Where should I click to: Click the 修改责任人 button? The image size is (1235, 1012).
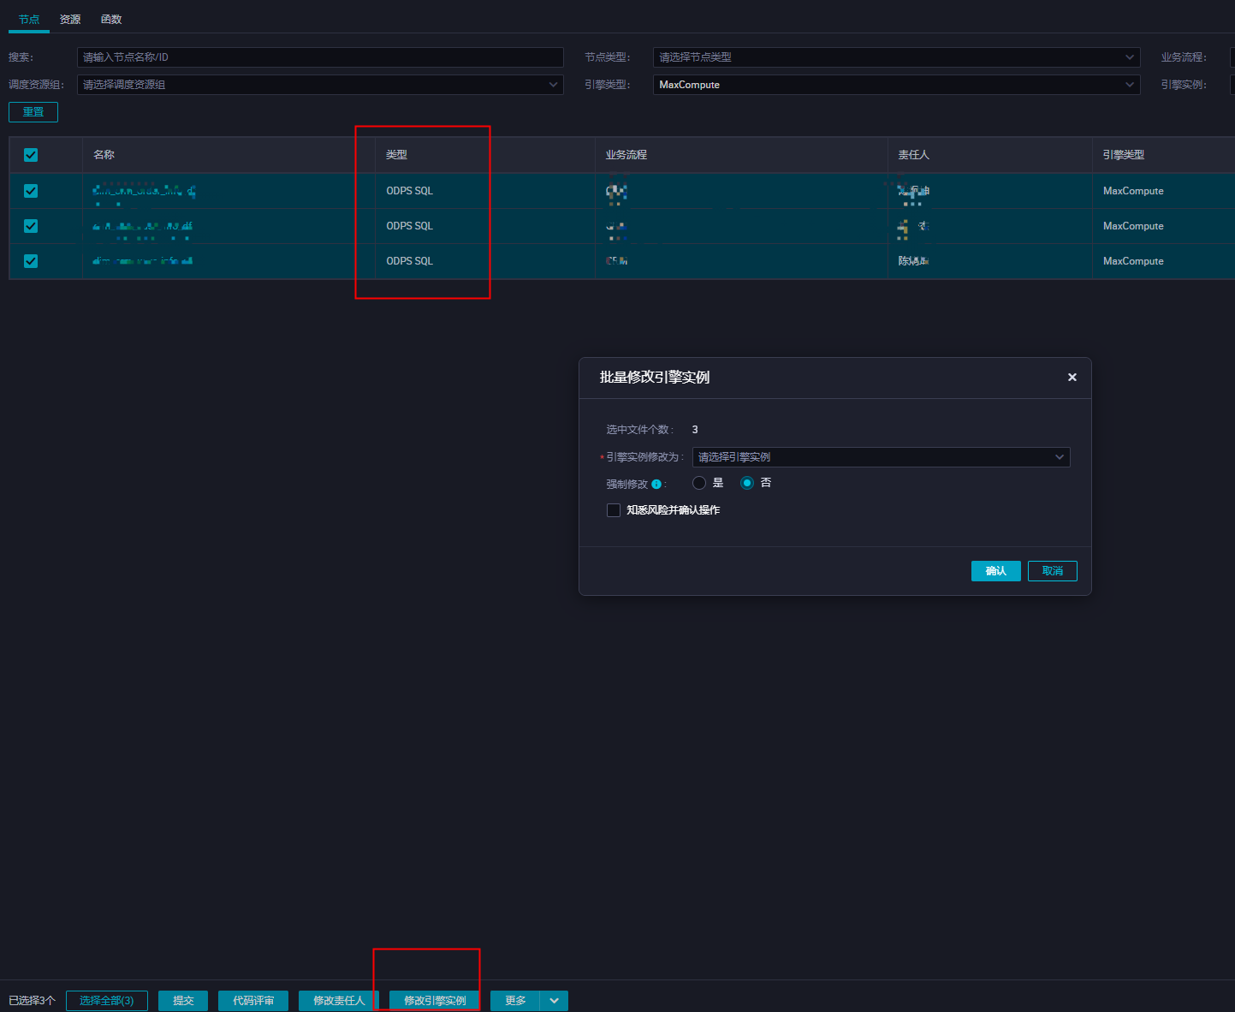pos(339,1001)
